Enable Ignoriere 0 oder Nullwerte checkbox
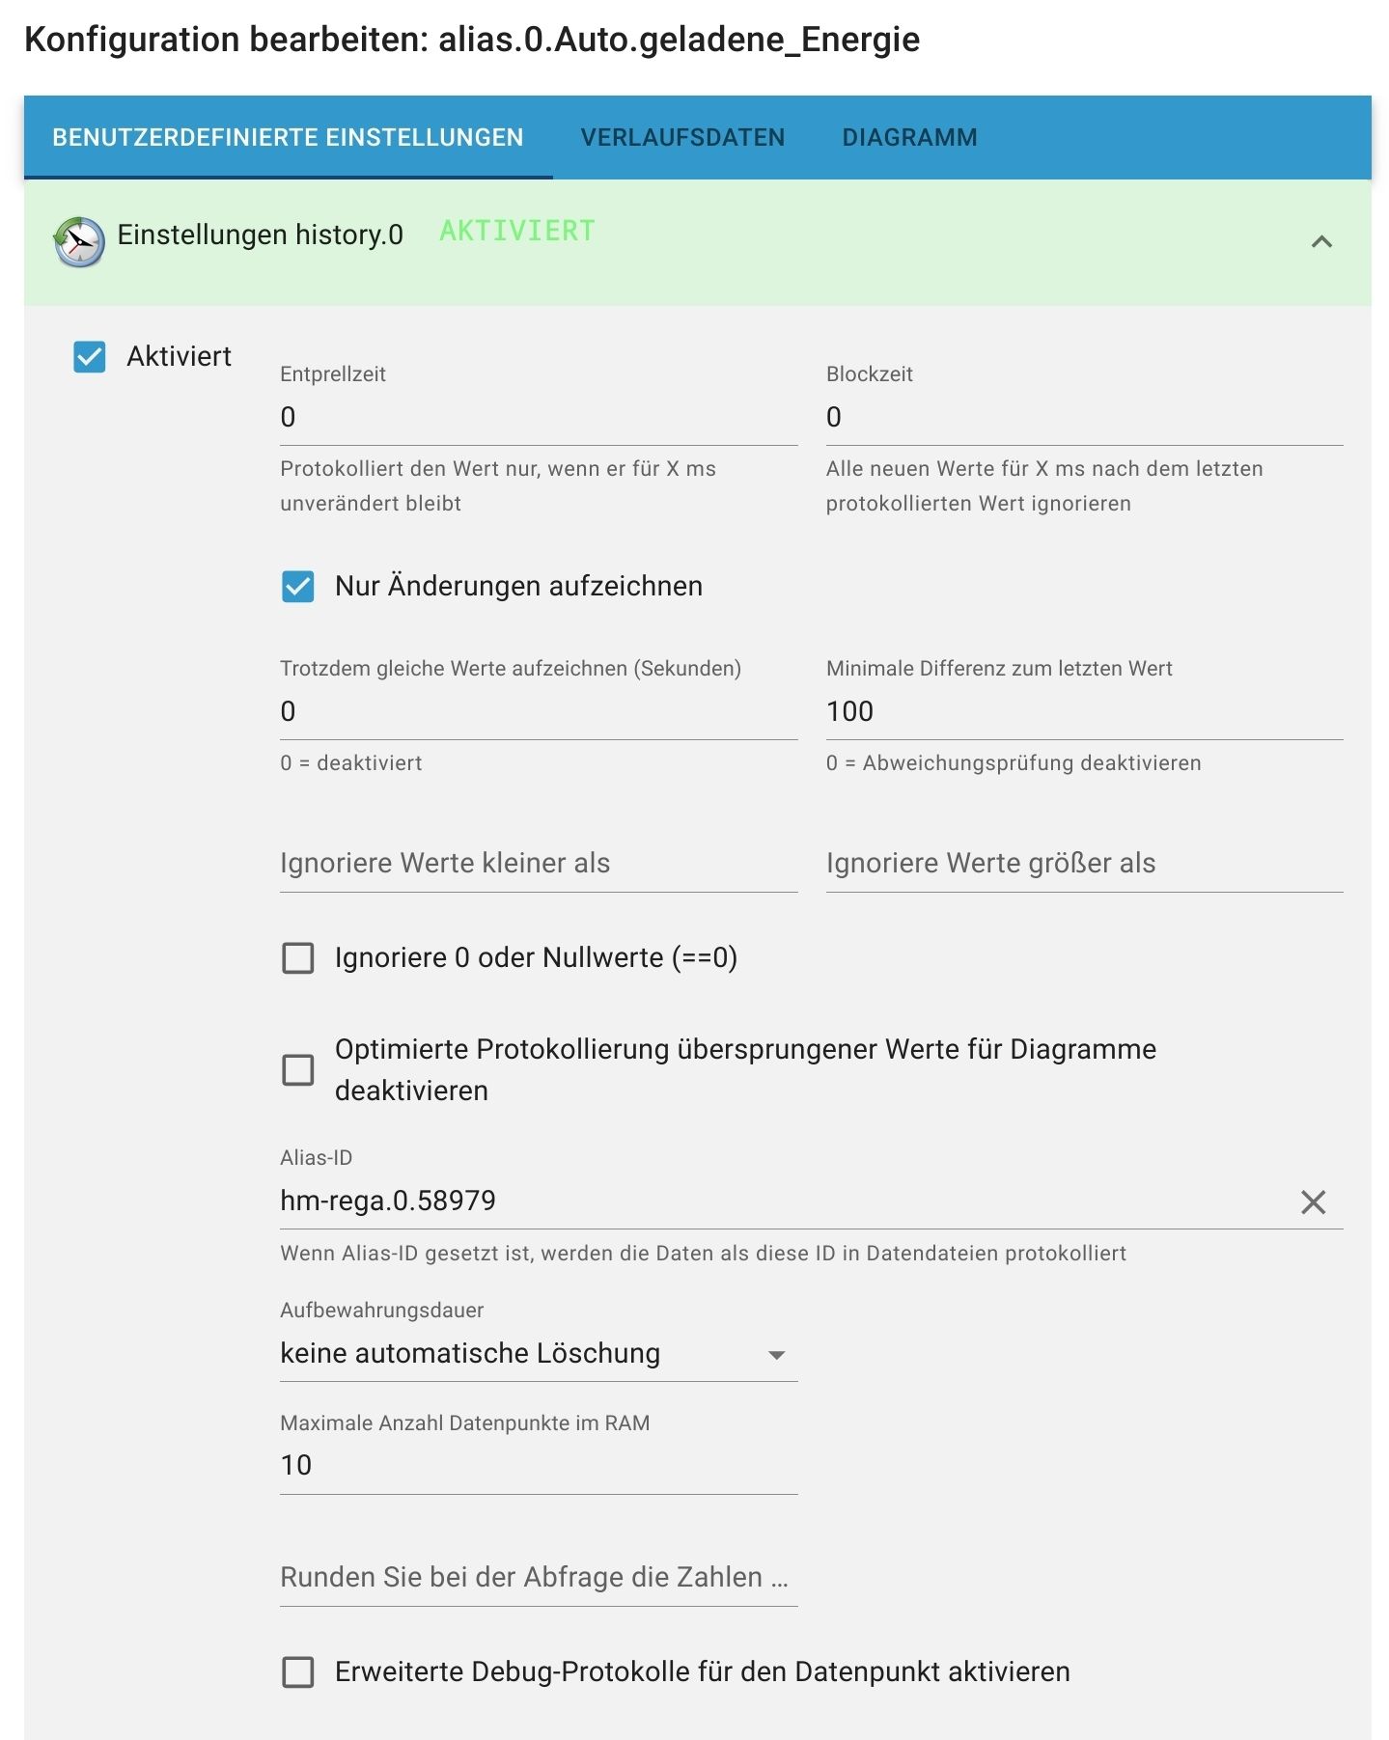Screen dimensions: 1389x1740 tap(298, 958)
